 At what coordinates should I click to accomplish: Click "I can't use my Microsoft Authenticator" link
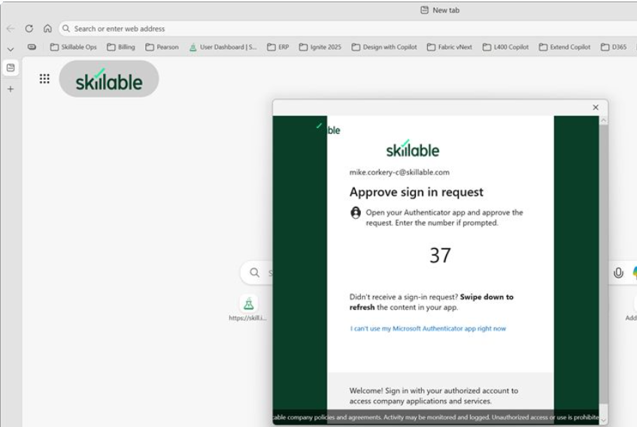tap(428, 329)
